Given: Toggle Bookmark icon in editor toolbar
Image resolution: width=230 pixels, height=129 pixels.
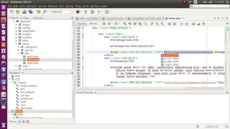Looking at the screenshot, I should (162, 24).
